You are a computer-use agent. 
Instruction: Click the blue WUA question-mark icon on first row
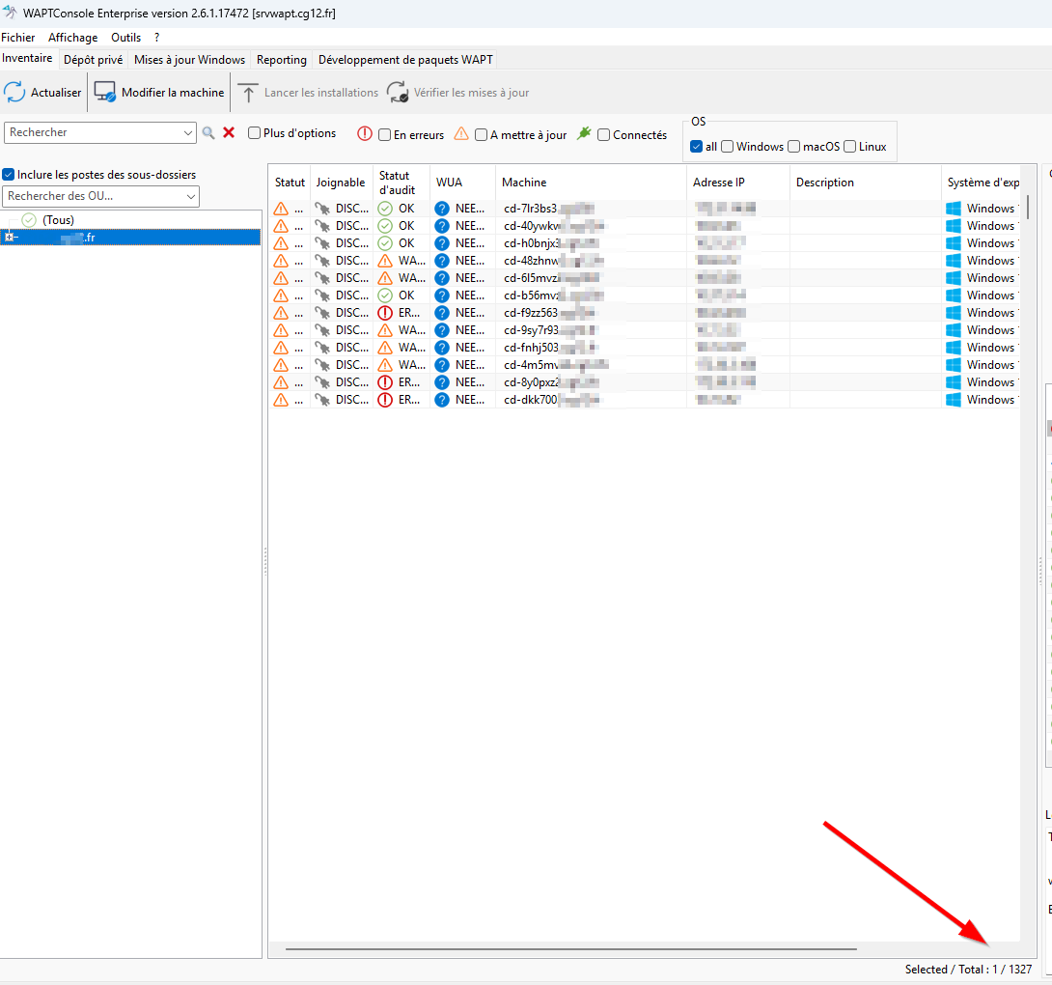(441, 208)
